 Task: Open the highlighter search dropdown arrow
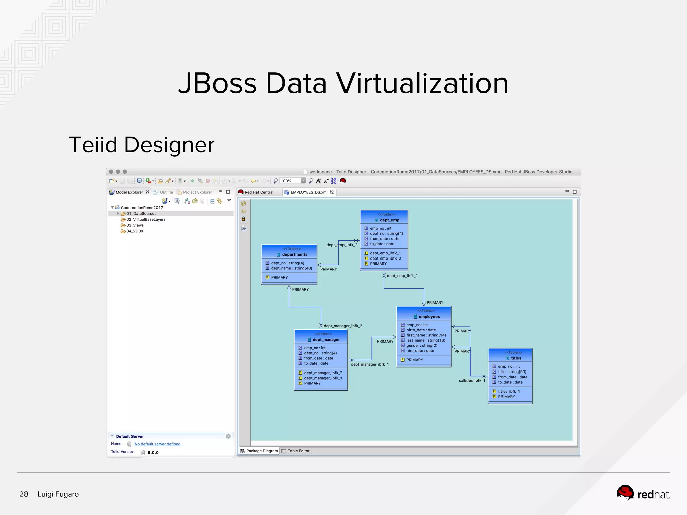(x=173, y=181)
